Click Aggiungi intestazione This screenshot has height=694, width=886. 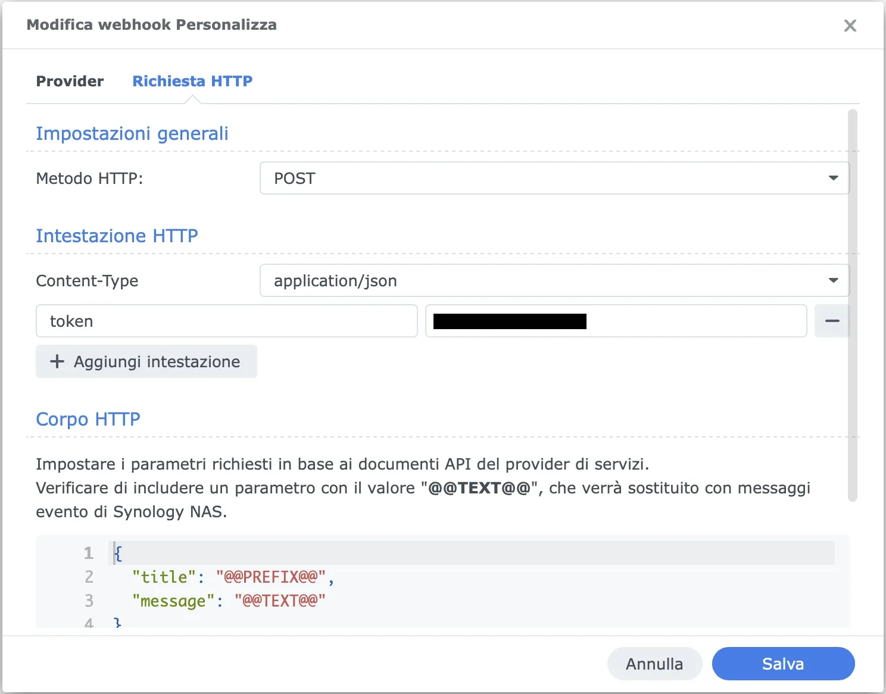[146, 361]
